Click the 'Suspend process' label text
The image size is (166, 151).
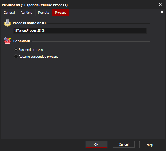pyautogui.click(x=31, y=50)
